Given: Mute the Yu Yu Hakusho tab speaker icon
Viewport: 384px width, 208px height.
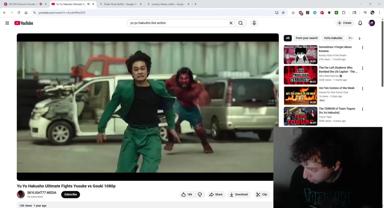Looking at the screenshot, I should [x=88, y=4].
